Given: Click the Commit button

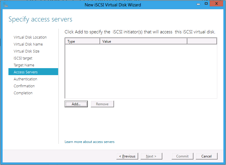Looking at the screenshot, I should tap(182, 156).
